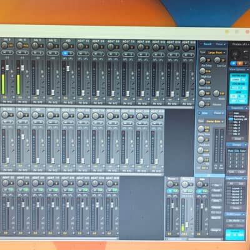This screenshot has width=250, height=250.
Task: Click the Mono button
Action: pyautogui.click(x=216, y=201)
